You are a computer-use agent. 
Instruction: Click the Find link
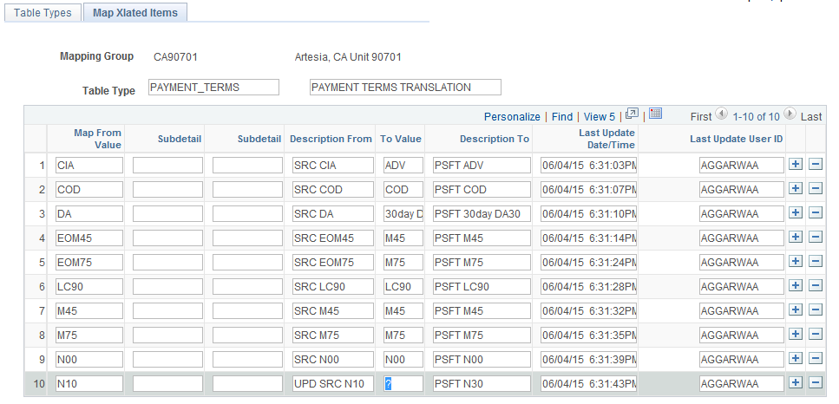561,116
